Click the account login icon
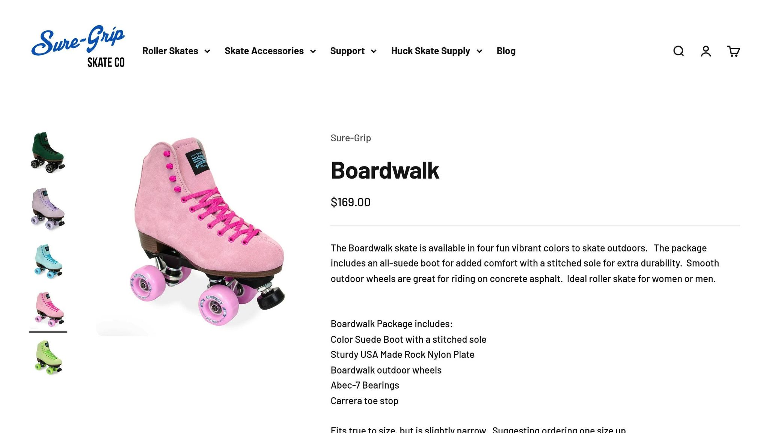This screenshot has height=433, width=769. pos(706,51)
